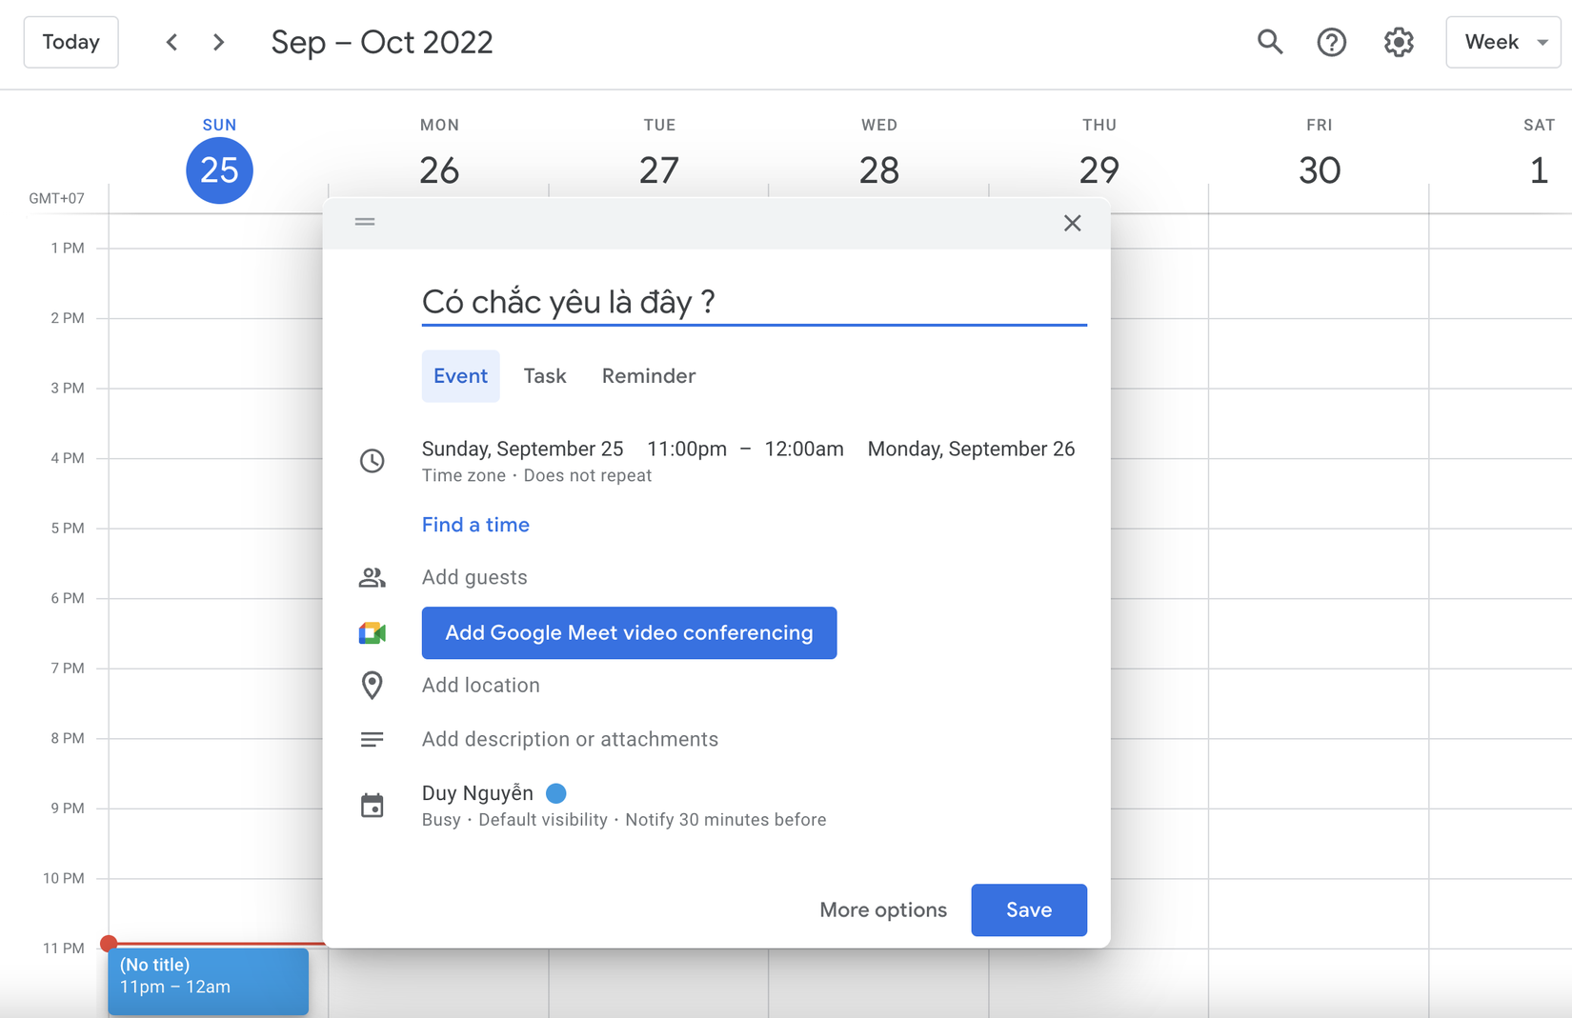The image size is (1572, 1018).
Task: Change the event color circle
Action: point(555,792)
